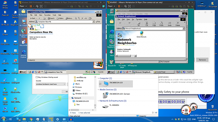Screen dimensions: 218x122
Task: Enter full screen for Windows 2000 VM
Action: tap(41, 6)
